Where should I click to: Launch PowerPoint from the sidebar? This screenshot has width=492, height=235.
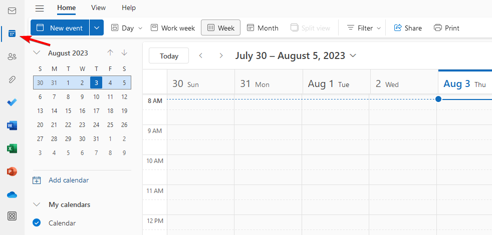coord(12,171)
